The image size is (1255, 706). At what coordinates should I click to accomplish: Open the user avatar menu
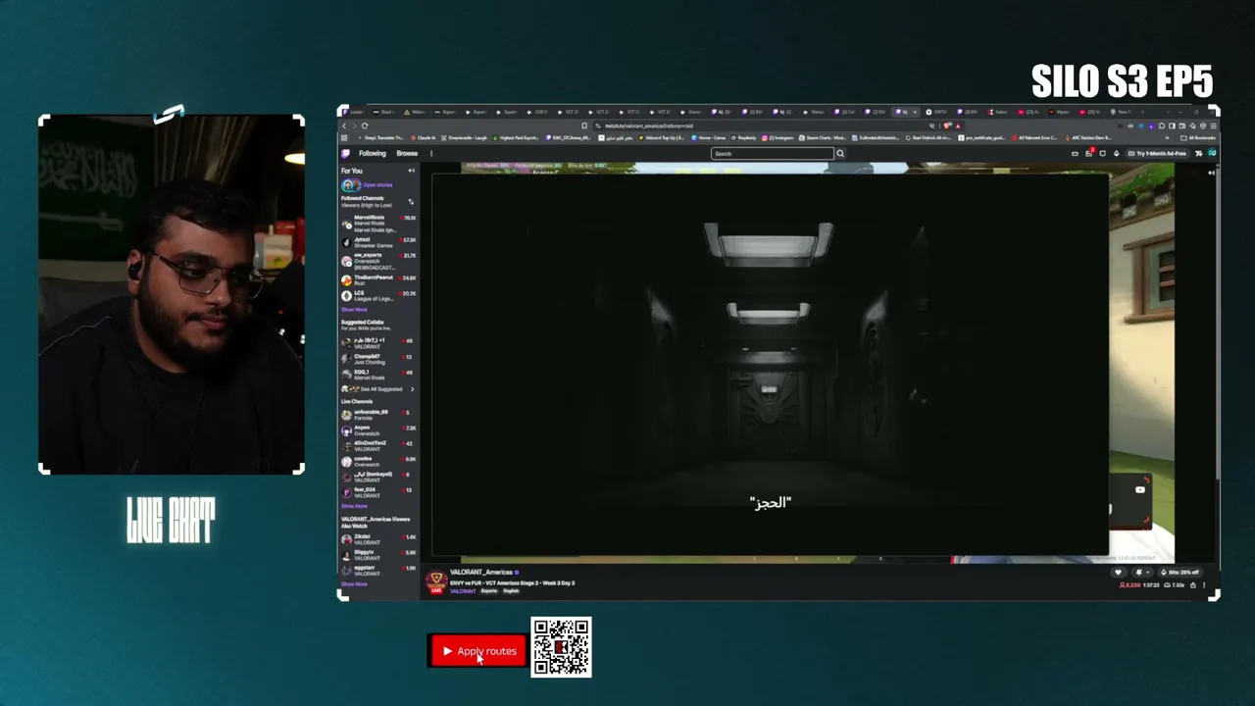1212,154
